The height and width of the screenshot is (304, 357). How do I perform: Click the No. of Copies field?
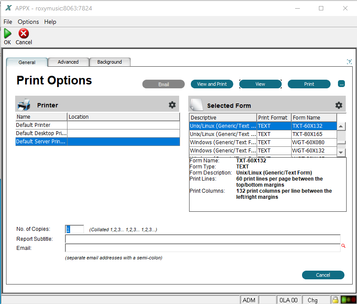[x=74, y=229]
